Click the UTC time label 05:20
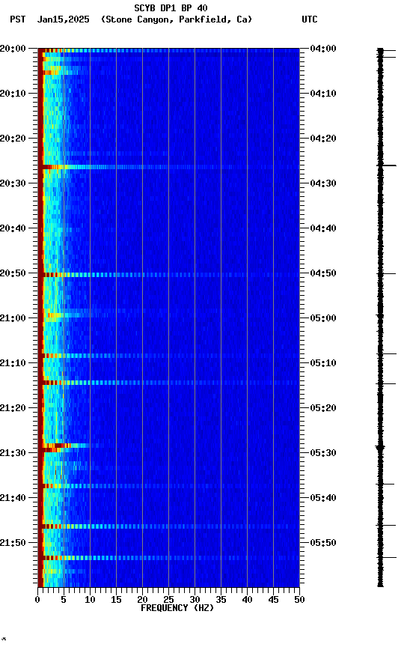The image size is (413, 647). 323,408
